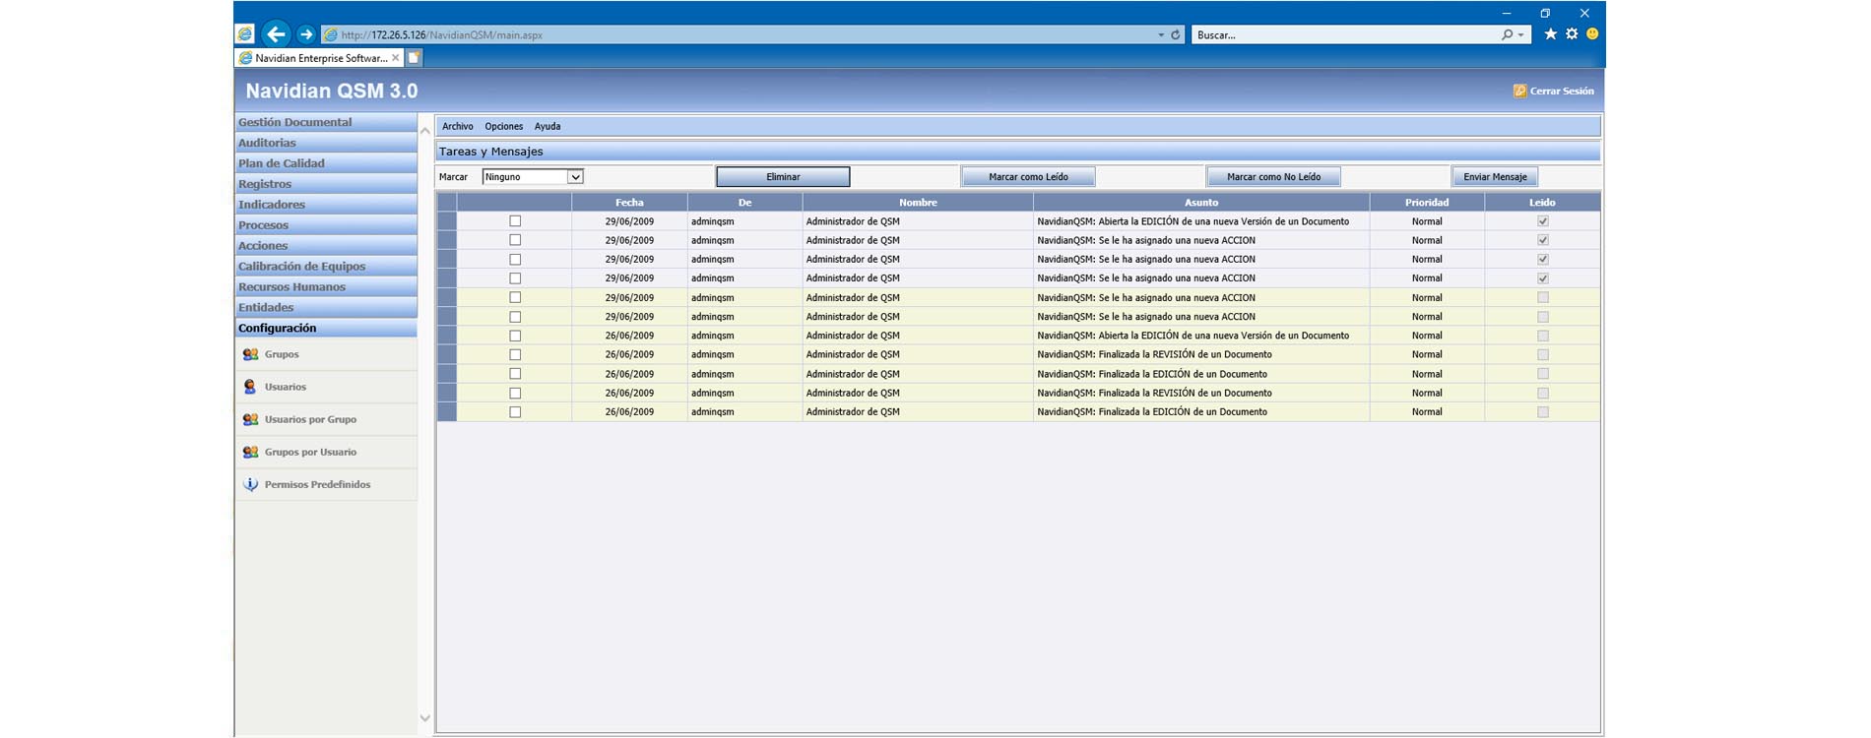The image size is (1871, 738).
Task: Open the Opciones menu
Action: point(503,126)
